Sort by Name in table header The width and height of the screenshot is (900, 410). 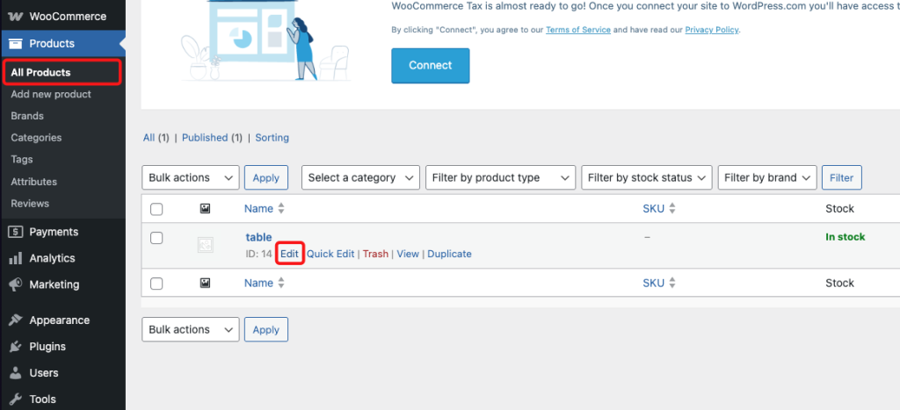pos(259,209)
